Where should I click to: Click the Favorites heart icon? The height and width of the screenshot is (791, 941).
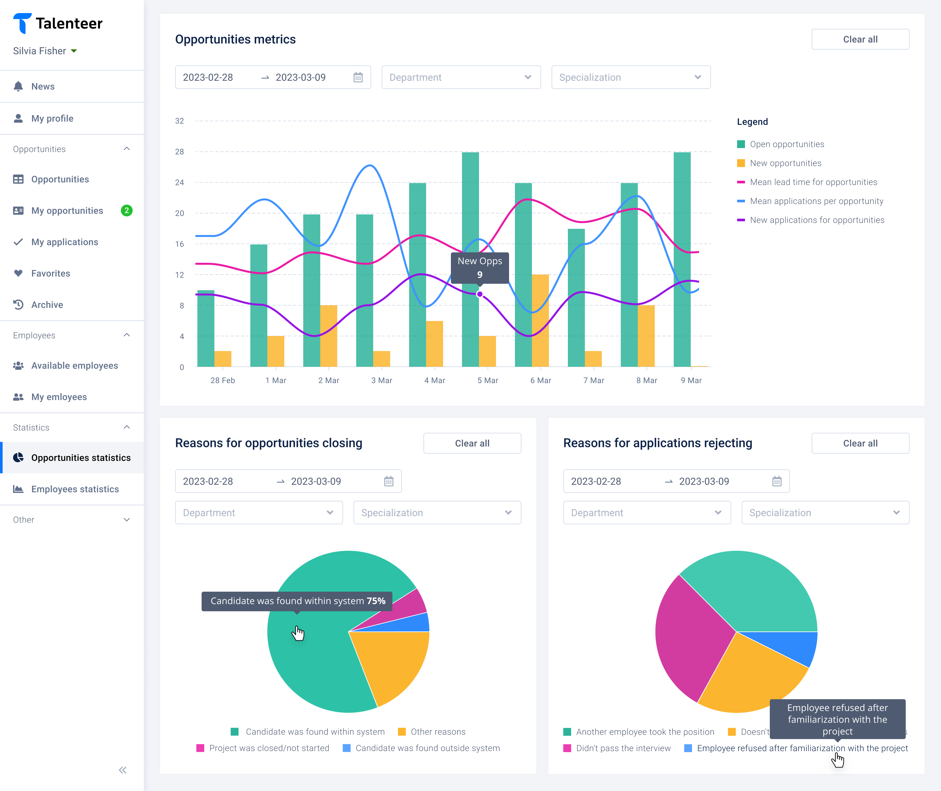tap(18, 273)
